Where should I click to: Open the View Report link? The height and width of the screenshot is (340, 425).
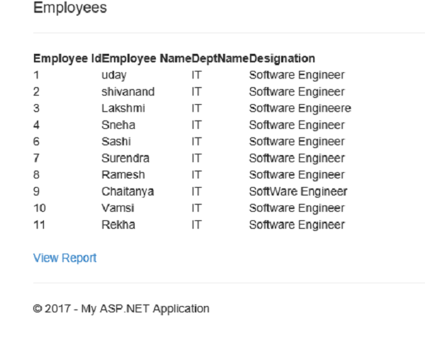tap(64, 258)
